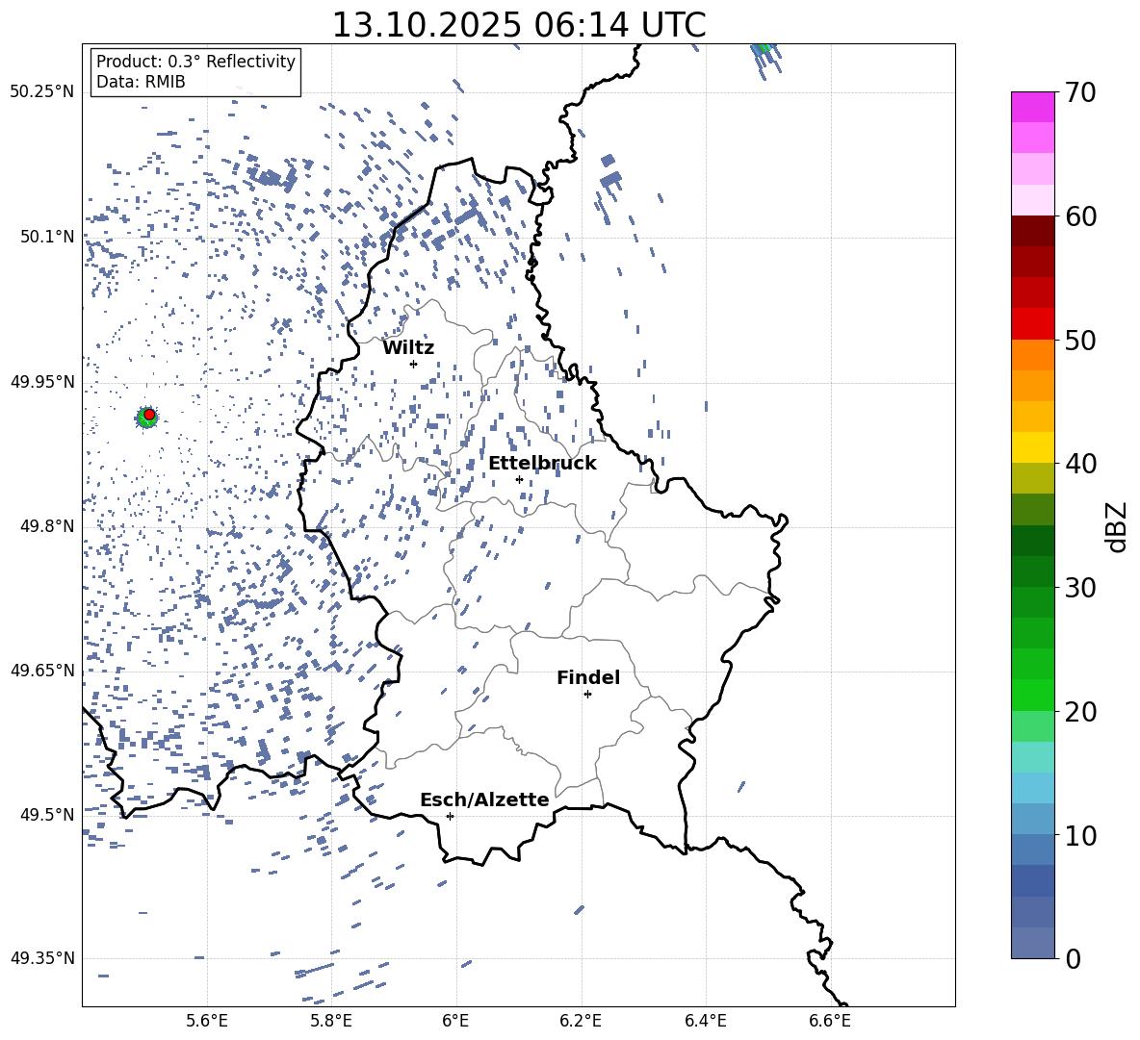
Task: Pick the slate-blue swatch just above 0 dBZ
Action: pyautogui.click(x=1032, y=943)
